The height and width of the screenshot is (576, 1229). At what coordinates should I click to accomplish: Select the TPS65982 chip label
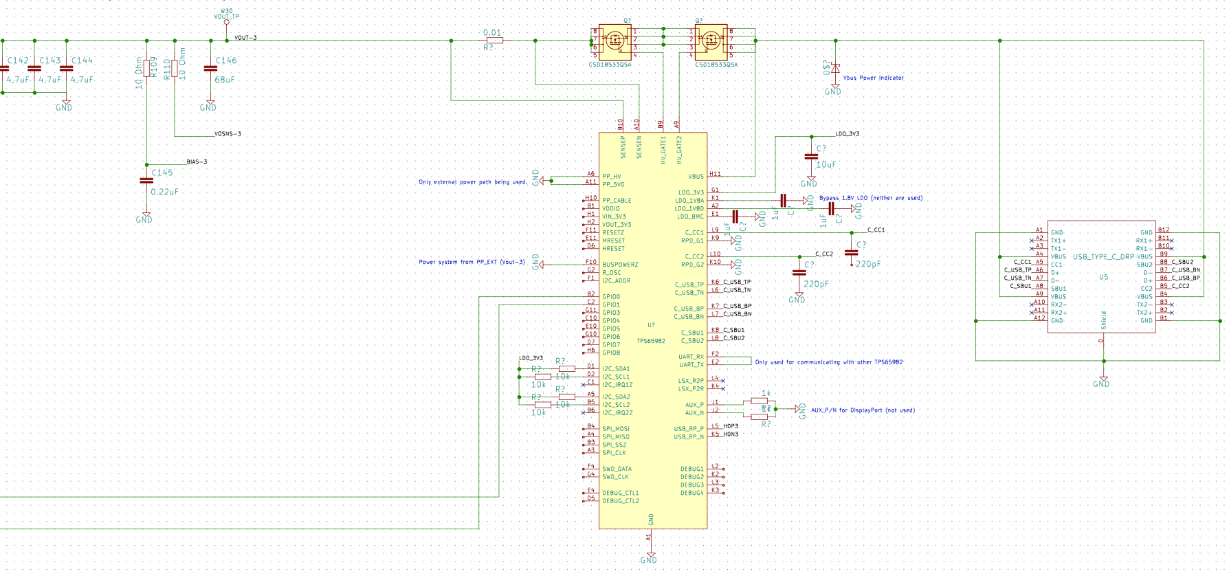click(650, 341)
